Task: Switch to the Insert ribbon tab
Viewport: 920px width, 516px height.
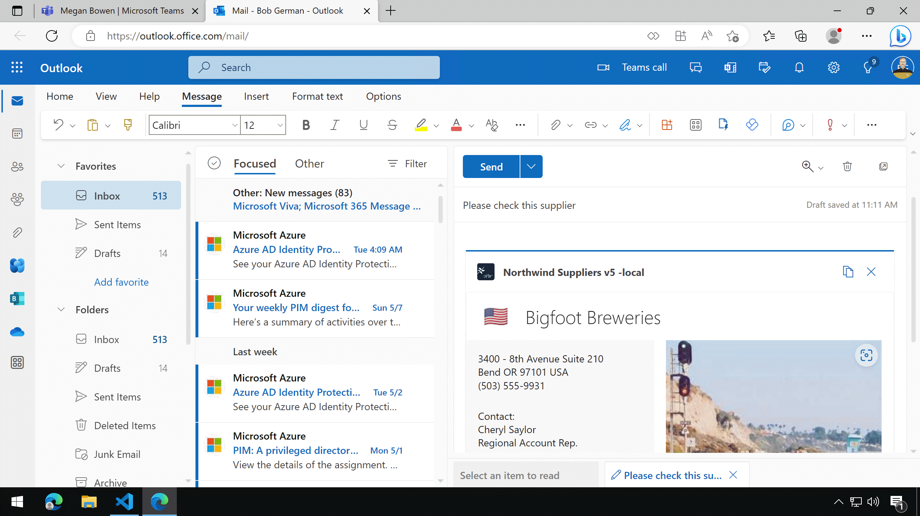Action: point(256,96)
